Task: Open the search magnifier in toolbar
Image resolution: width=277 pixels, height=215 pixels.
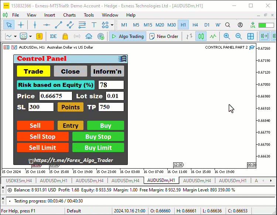Action: [x=228, y=25]
